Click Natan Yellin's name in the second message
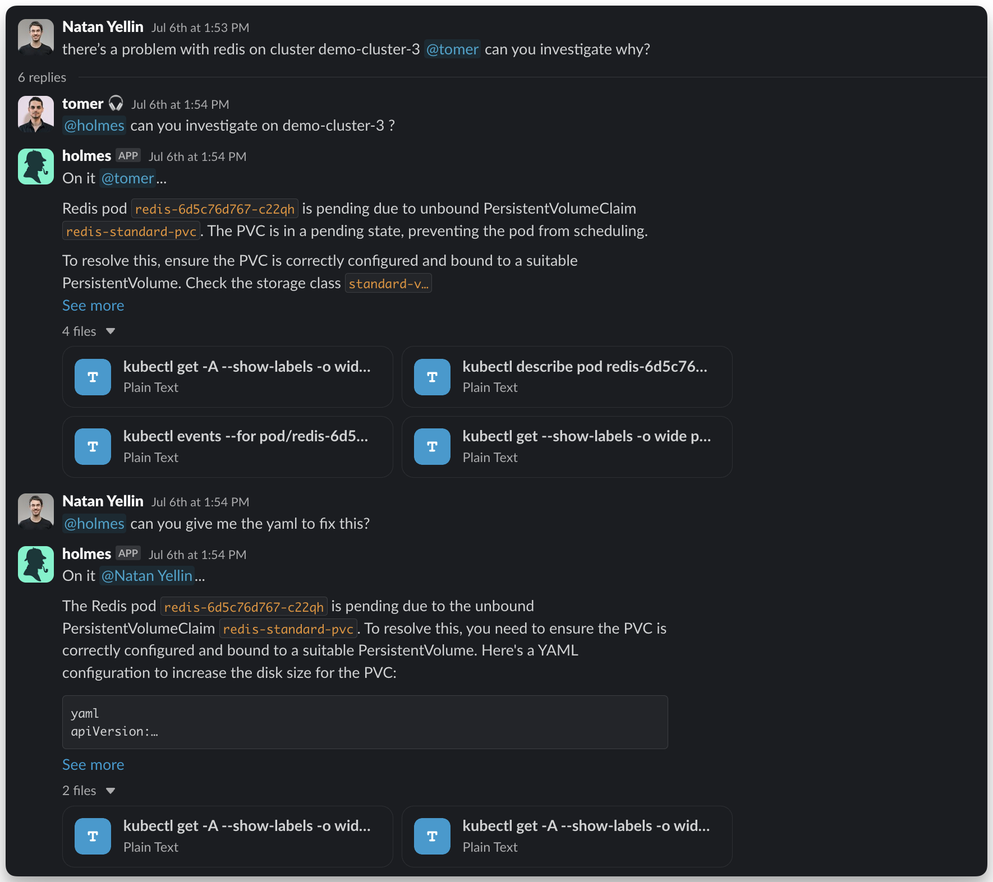The height and width of the screenshot is (882, 993). pos(103,501)
